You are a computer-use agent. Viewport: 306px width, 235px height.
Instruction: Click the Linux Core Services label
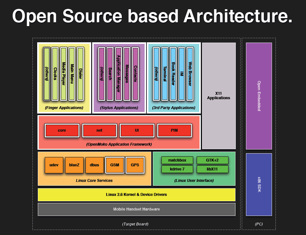[94, 181]
